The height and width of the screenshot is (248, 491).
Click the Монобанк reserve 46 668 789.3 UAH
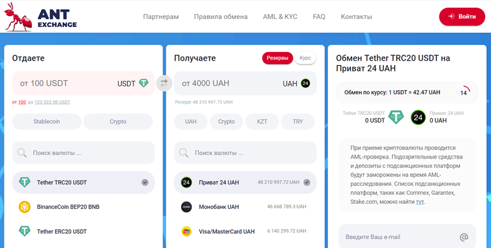pos(287,207)
